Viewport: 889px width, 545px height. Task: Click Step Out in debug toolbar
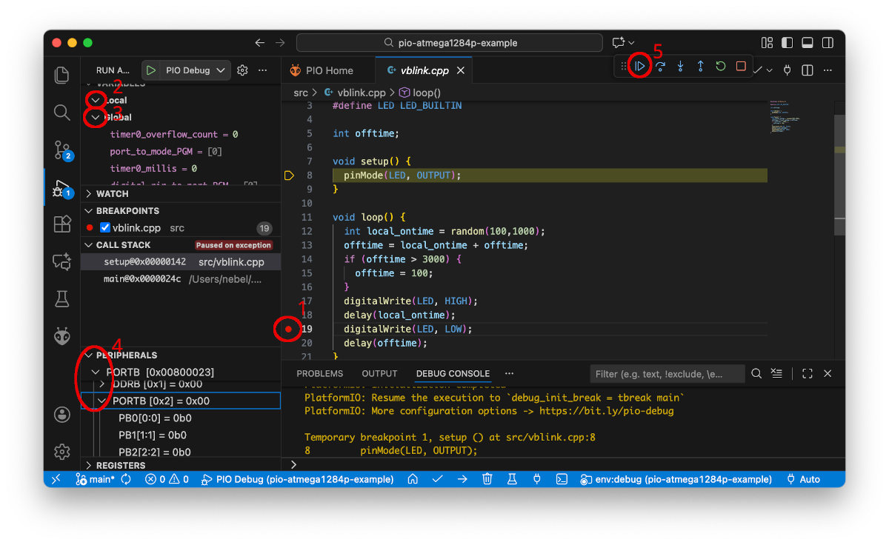point(701,67)
